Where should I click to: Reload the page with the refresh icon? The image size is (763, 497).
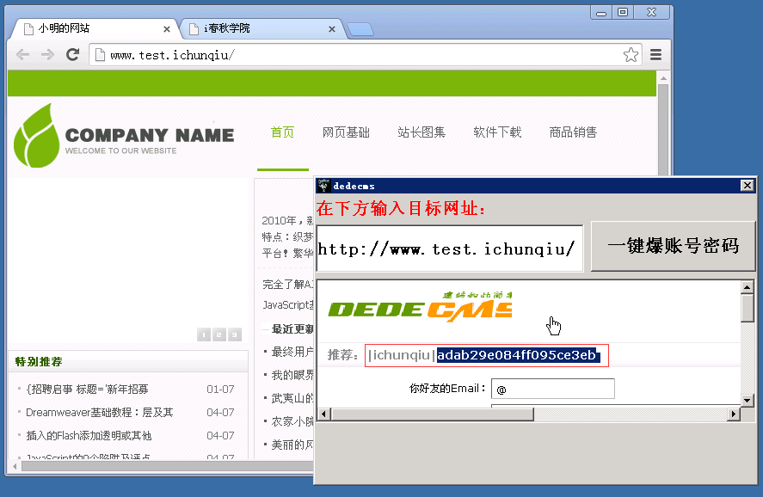click(73, 54)
